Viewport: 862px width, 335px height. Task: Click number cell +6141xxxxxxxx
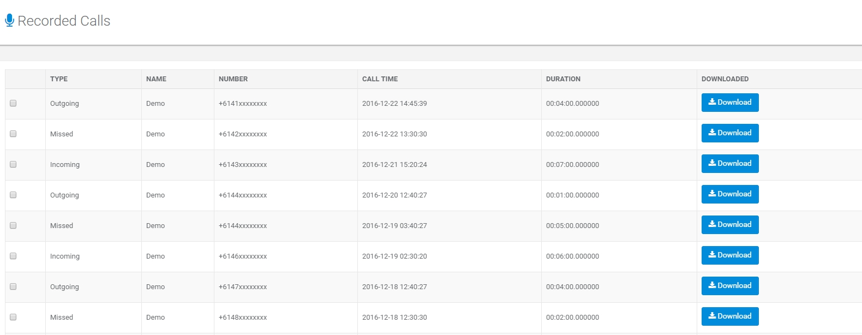coord(243,104)
